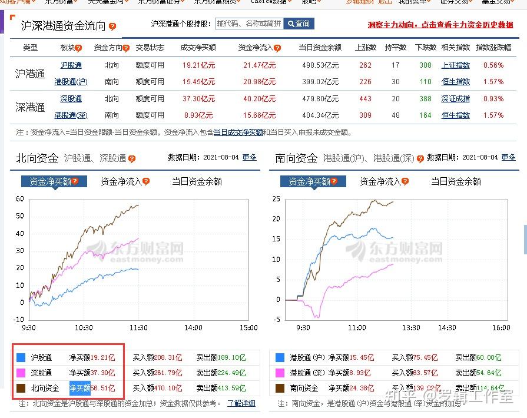Click the highlighted 净买额 text in 北向资金 row
527x418 pixels.
pyautogui.click(x=79, y=389)
